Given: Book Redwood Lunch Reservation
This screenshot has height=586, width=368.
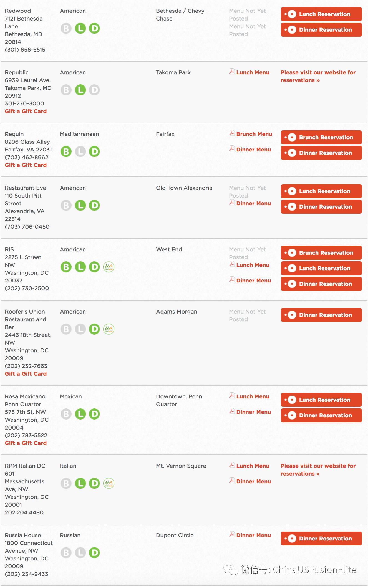Looking at the screenshot, I should (321, 14).
